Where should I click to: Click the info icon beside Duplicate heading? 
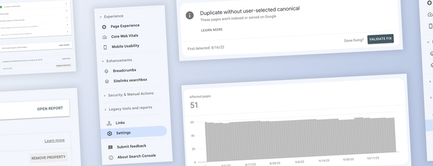click(x=190, y=16)
